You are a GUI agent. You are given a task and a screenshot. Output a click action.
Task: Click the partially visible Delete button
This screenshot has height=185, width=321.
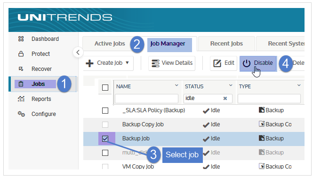(x=298, y=63)
